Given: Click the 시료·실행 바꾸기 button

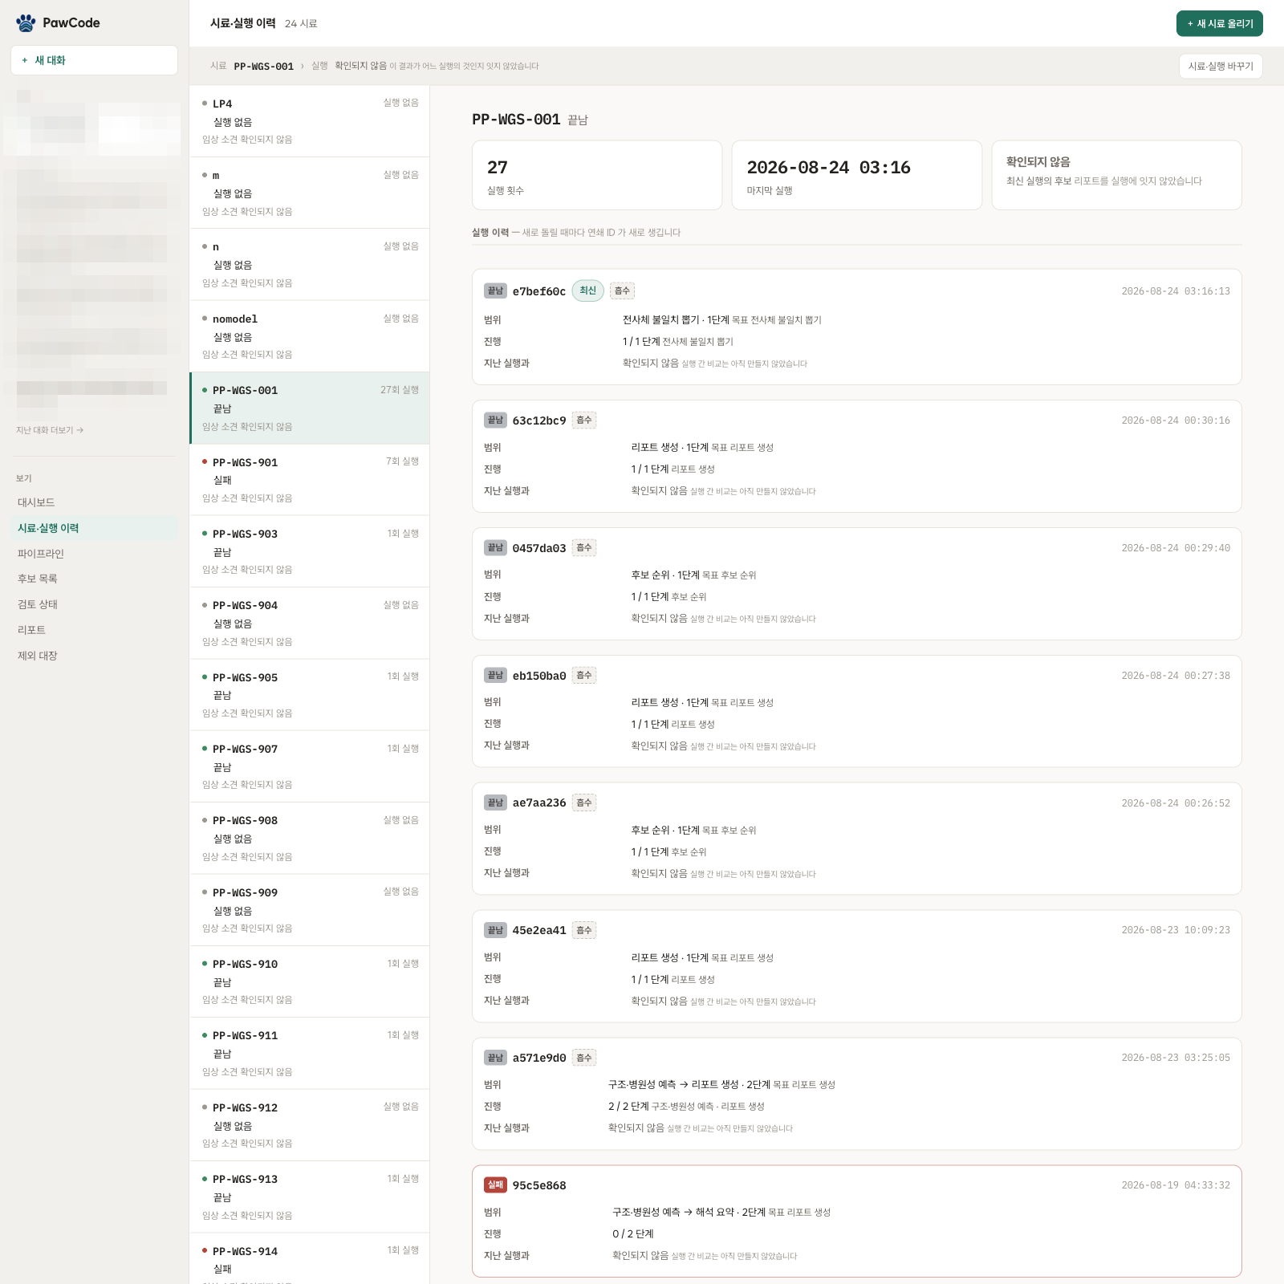Looking at the screenshot, I should pyautogui.click(x=1220, y=66).
